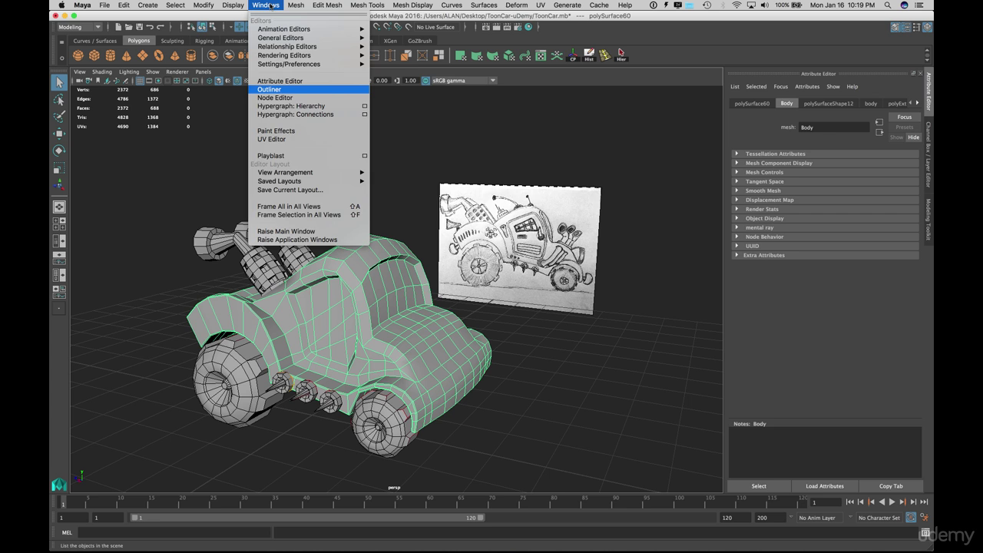
Task: Expand Object Display section
Action: pyautogui.click(x=825, y=218)
